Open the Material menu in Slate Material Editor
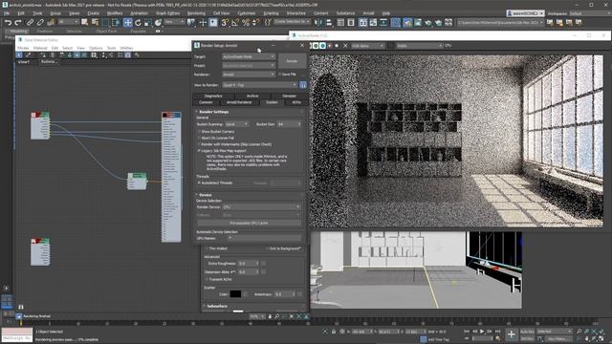The width and height of the screenshot is (612, 344). [x=40, y=48]
